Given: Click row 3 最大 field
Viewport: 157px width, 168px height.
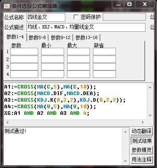Looking at the screenshot, I should click(78, 67).
